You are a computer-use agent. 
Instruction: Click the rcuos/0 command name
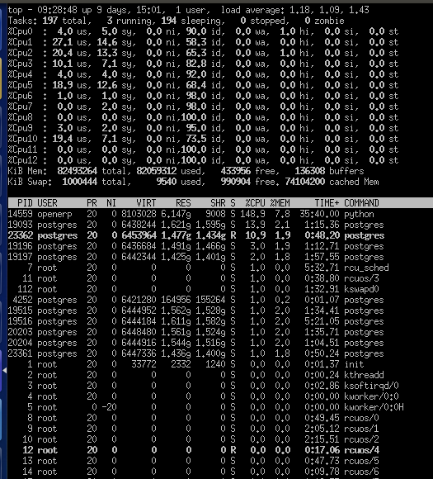pyautogui.click(x=361, y=418)
